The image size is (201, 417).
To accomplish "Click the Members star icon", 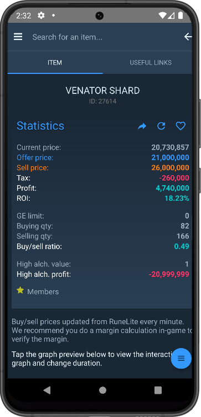I will point(20,290).
